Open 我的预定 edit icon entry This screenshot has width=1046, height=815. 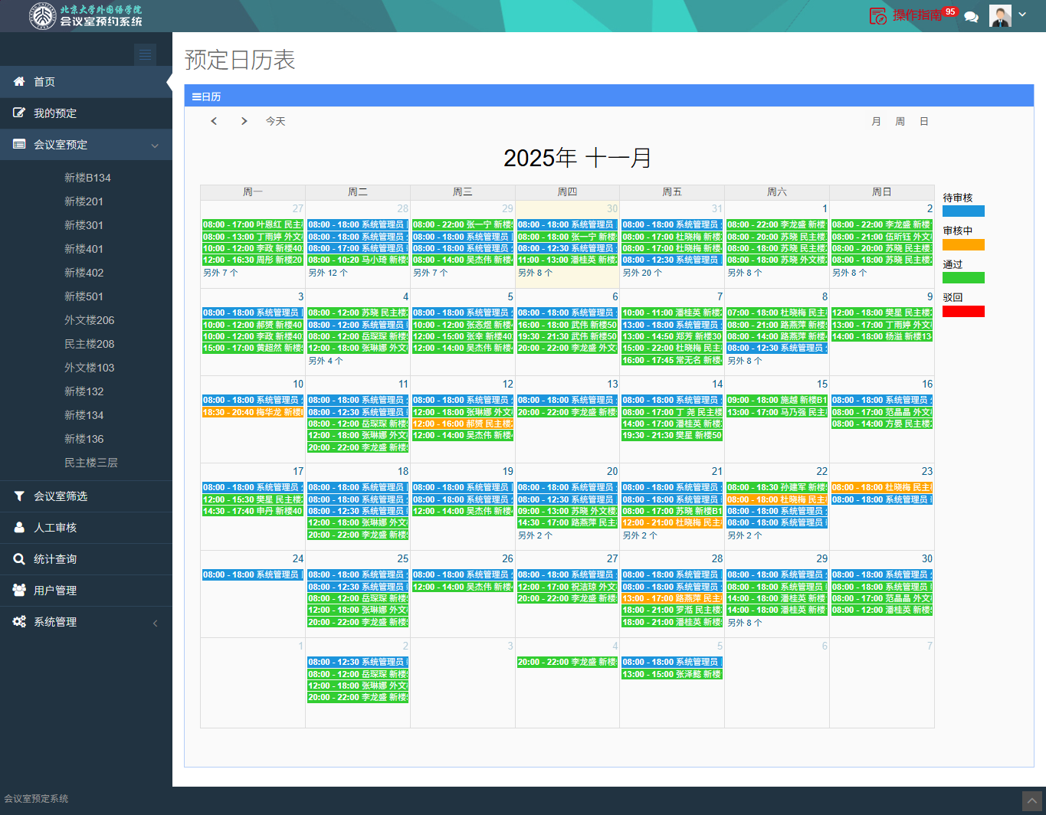tap(19, 113)
